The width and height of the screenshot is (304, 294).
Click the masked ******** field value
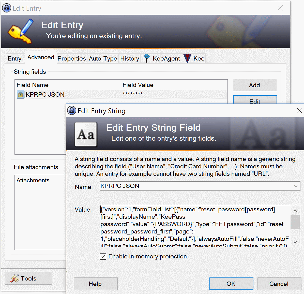133,94
